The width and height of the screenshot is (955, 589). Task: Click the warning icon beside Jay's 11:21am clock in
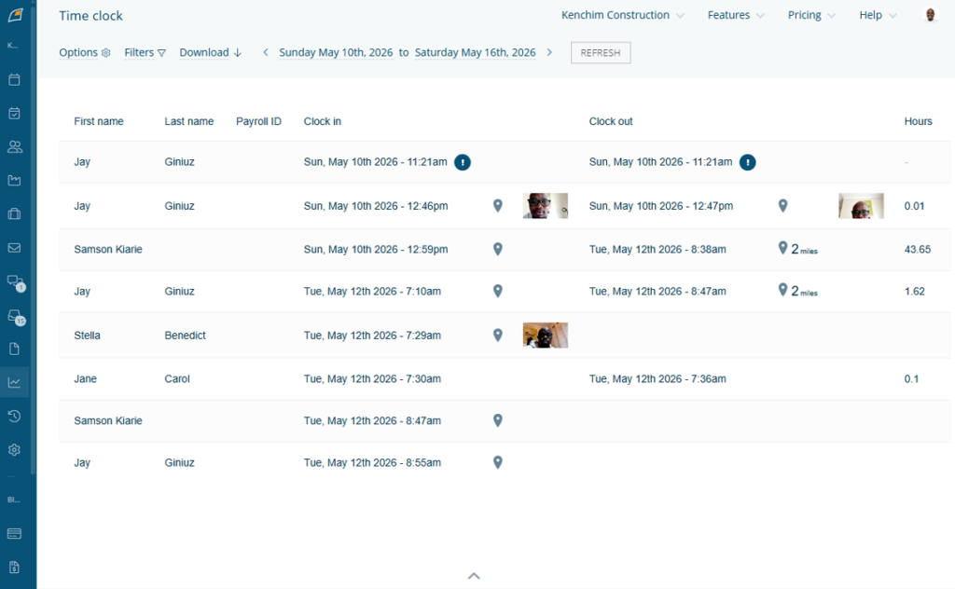(463, 162)
